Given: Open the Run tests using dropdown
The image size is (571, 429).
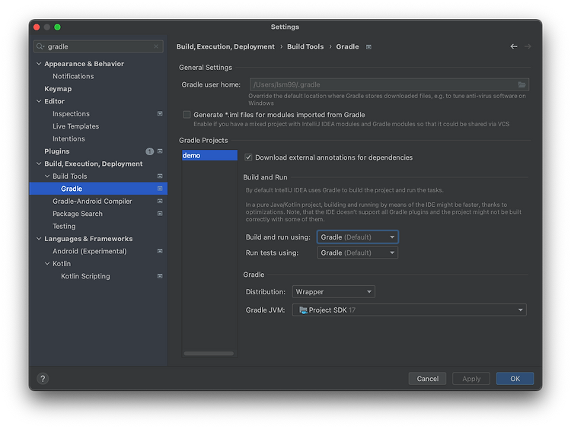Looking at the screenshot, I should click(358, 253).
